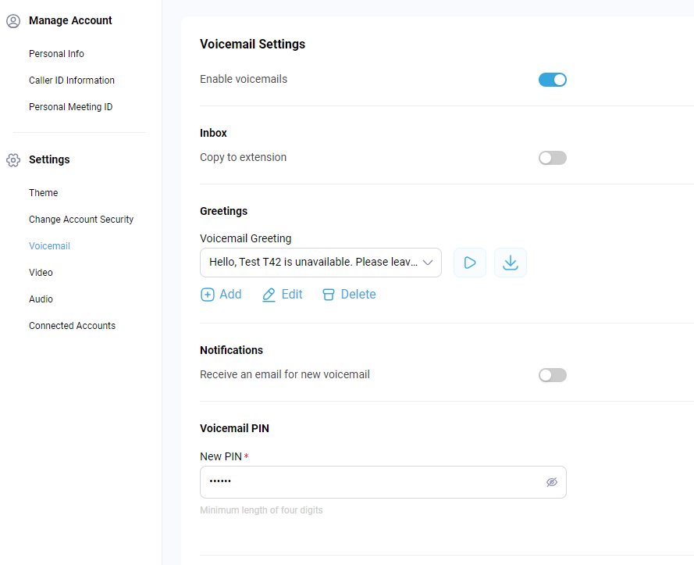Viewport: 694px width, 565px height.
Task: Open the Theme settings
Action: (x=44, y=193)
